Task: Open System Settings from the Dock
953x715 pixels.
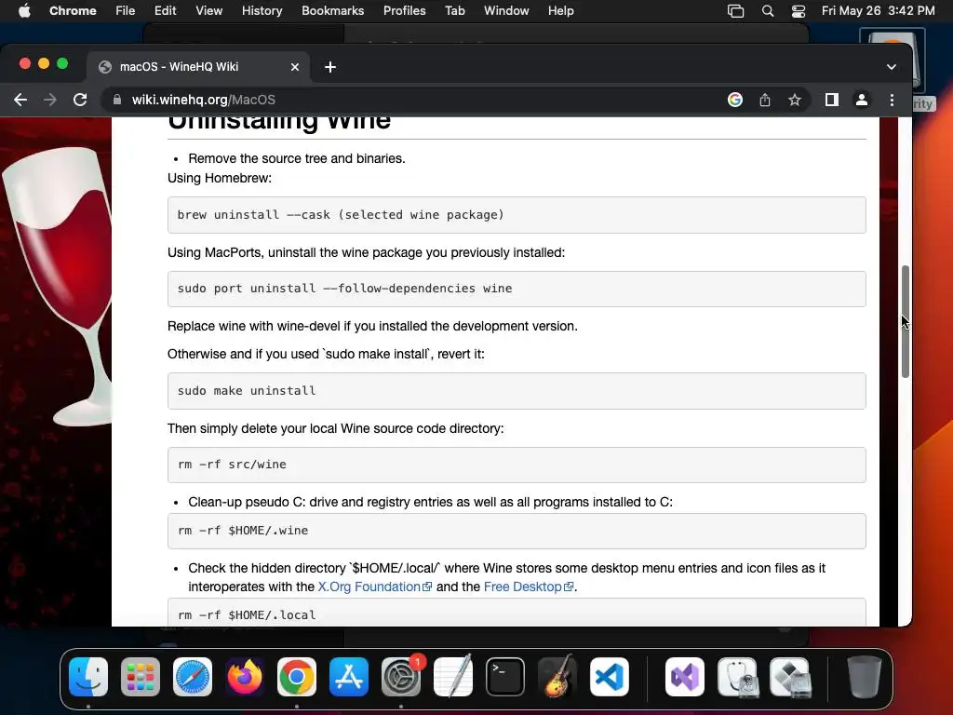Action: [401, 677]
